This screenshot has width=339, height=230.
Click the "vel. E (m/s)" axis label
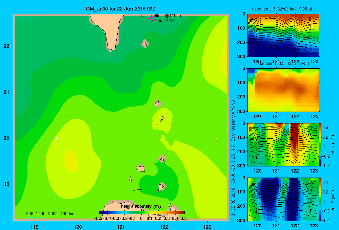(333, 201)
